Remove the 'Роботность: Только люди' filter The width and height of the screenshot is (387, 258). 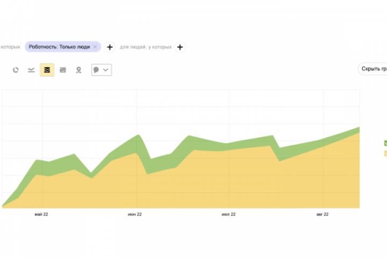tap(95, 47)
